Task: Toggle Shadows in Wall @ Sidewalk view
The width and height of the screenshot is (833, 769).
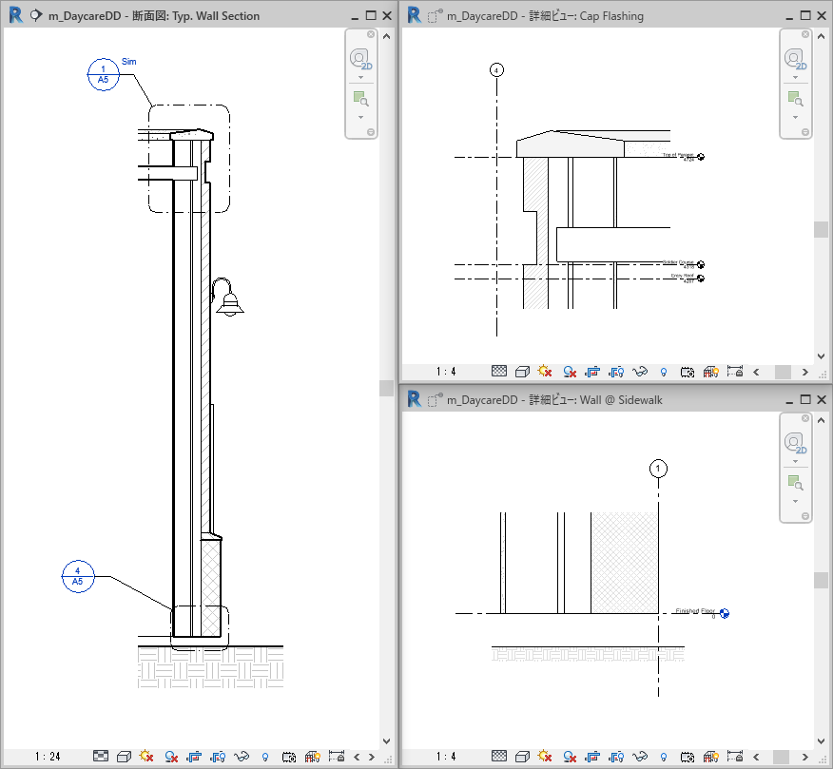Action: (570, 757)
